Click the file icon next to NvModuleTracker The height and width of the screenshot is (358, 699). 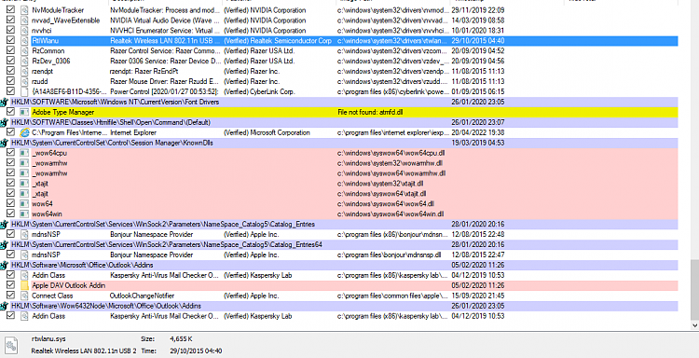click(x=24, y=10)
